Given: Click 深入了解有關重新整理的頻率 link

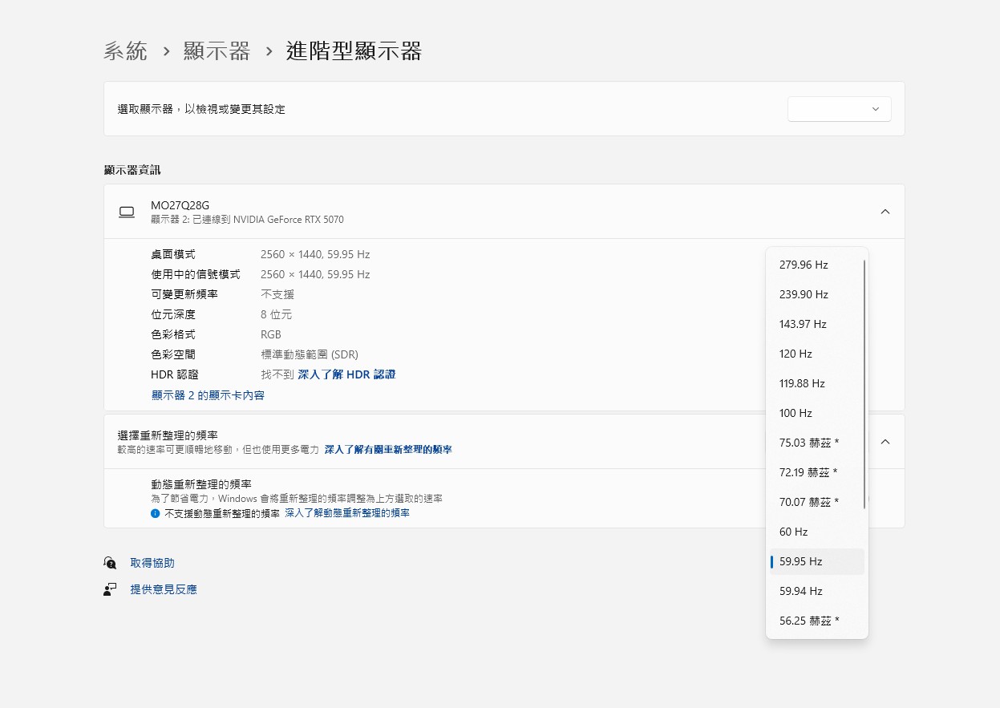Looking at the screenshot, I should (388, 450).
